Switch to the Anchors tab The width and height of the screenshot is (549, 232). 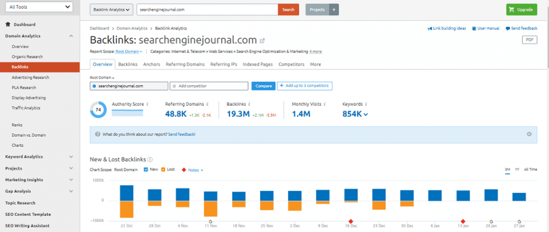(152, 64)
